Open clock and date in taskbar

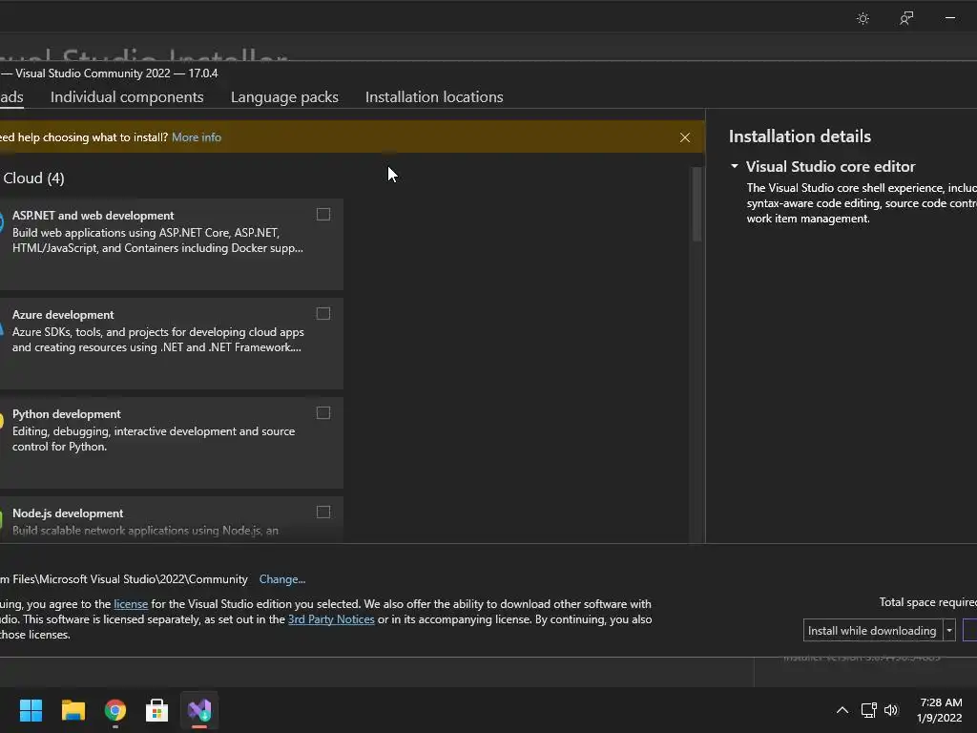940,710
